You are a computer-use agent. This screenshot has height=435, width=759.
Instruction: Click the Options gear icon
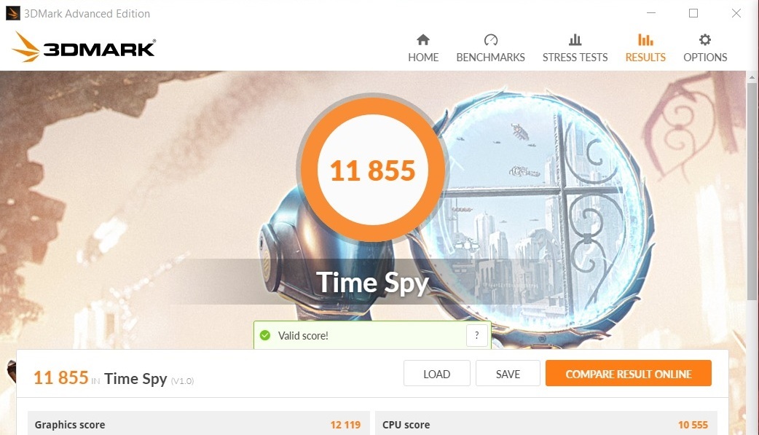coord(705,40)
